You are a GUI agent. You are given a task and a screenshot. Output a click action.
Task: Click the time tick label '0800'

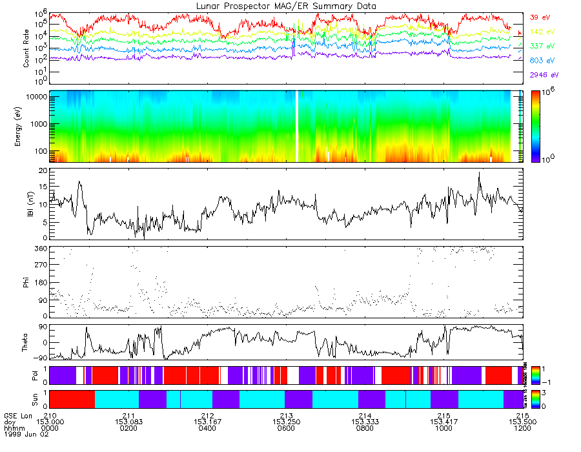pyautogui.click(x=365, y=428)
